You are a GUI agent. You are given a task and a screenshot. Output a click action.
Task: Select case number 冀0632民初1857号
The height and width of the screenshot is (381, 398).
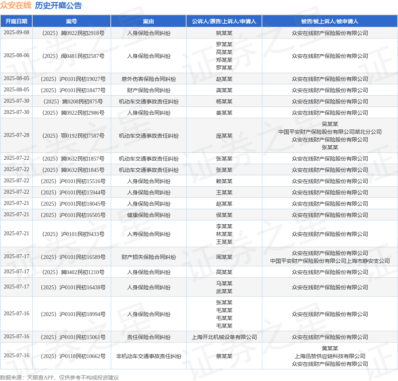coord(73,159)
